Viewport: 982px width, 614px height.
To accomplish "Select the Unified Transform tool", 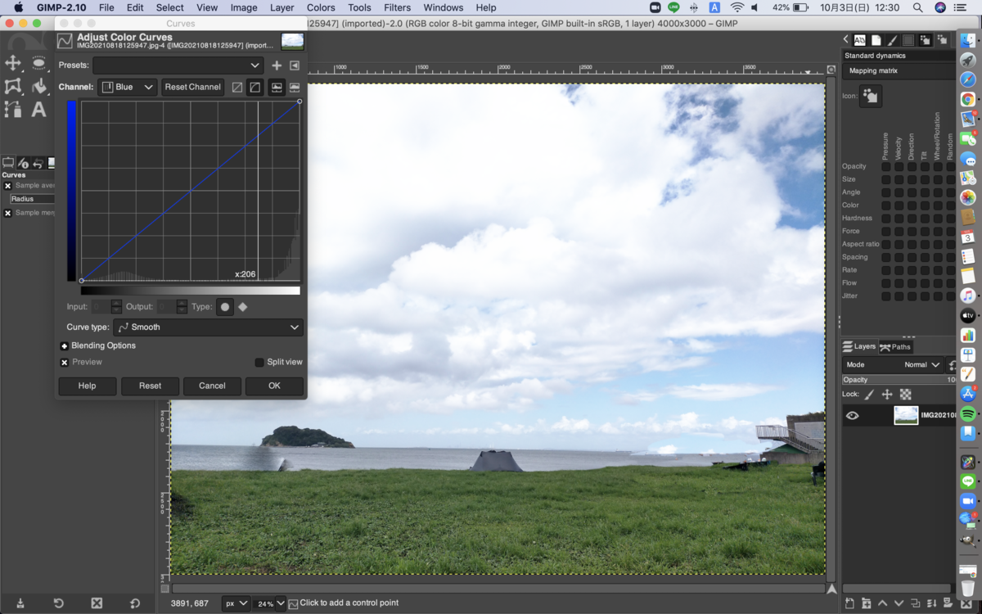I will click(x=13, y=86).
